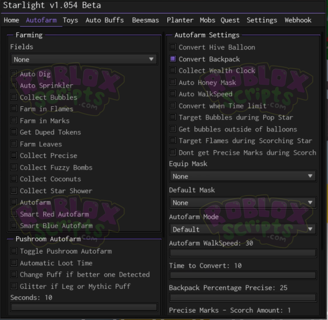Enable Collect Wealth Clock
Image resolution: width=328 pixels, height=320 pixels.
[x=173, y=71]
